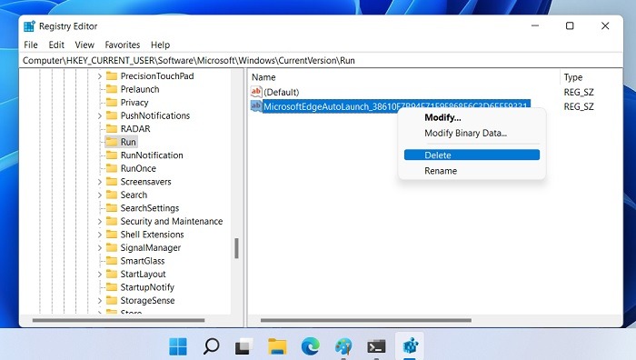Click the PrecisionTouchPad folder icon

(x=112, y=75)
